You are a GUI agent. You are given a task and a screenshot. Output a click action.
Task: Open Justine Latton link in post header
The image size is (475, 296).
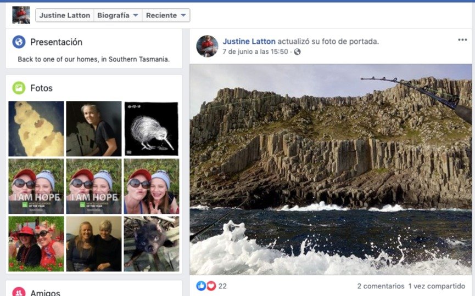tap(249, 41)
